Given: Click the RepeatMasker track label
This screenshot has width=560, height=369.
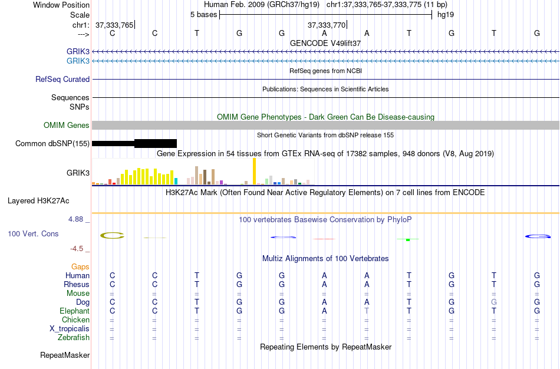Looking at the screenshot, I should (x=65, y=355).
